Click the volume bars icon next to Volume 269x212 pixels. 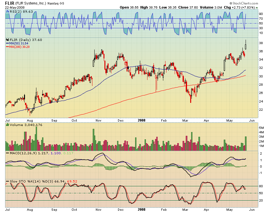point(7,125)
